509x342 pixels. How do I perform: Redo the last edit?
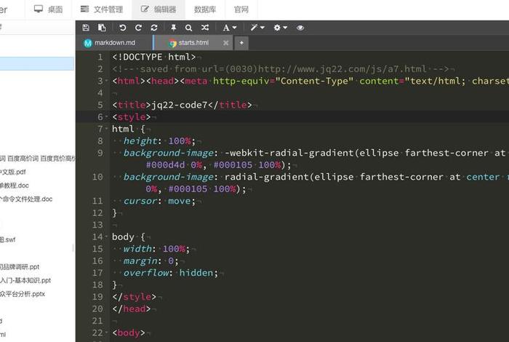pyautogui.click(x=138, y=28)
